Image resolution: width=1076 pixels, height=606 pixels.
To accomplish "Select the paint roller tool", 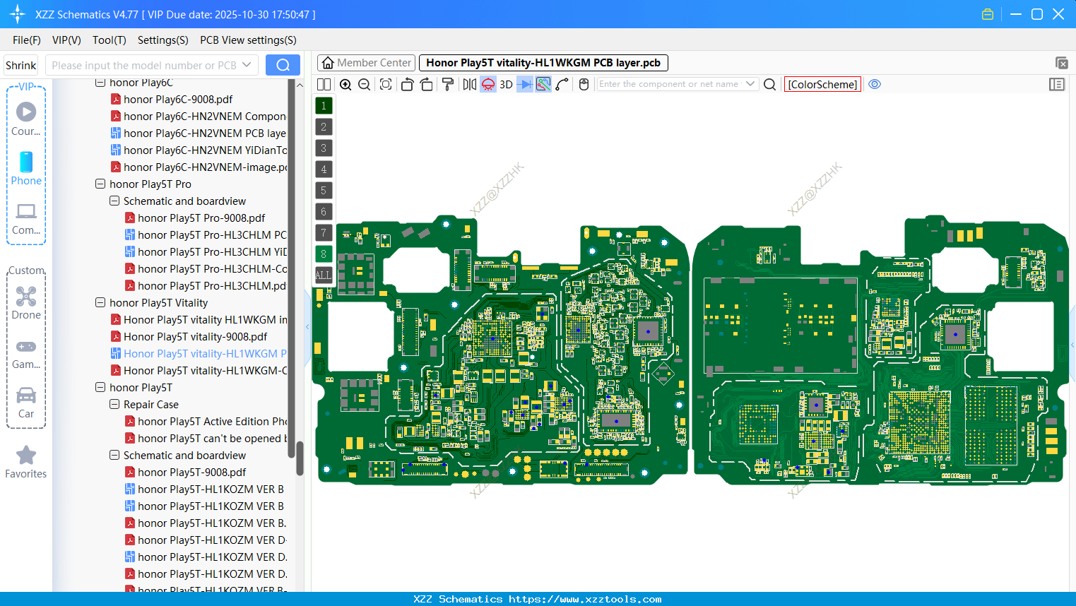I will coord(448,84).
